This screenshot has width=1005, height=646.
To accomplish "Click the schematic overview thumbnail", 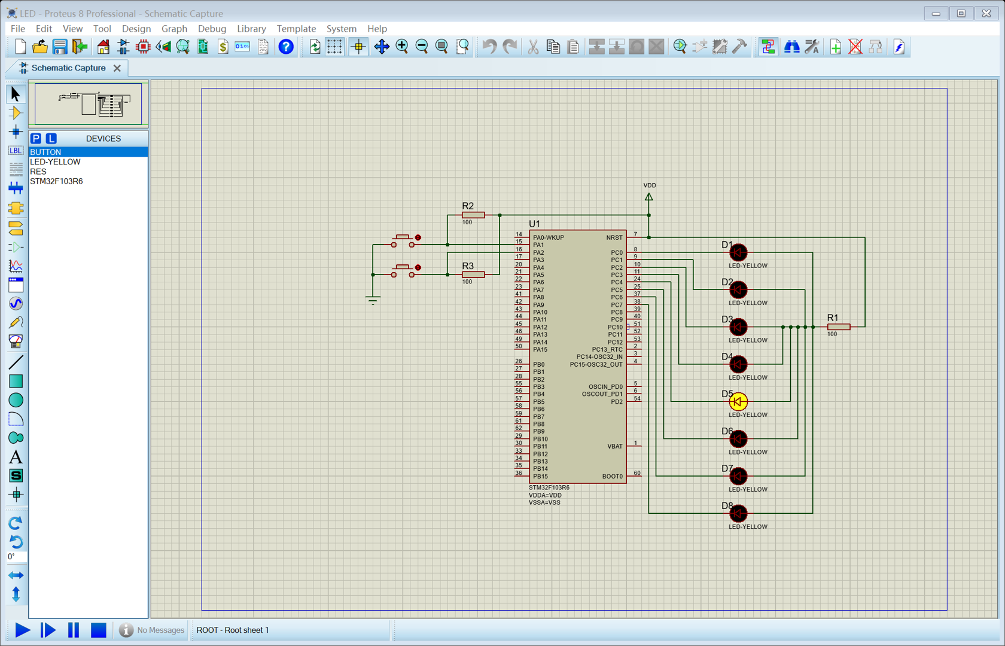I will (x=89, y=104).
